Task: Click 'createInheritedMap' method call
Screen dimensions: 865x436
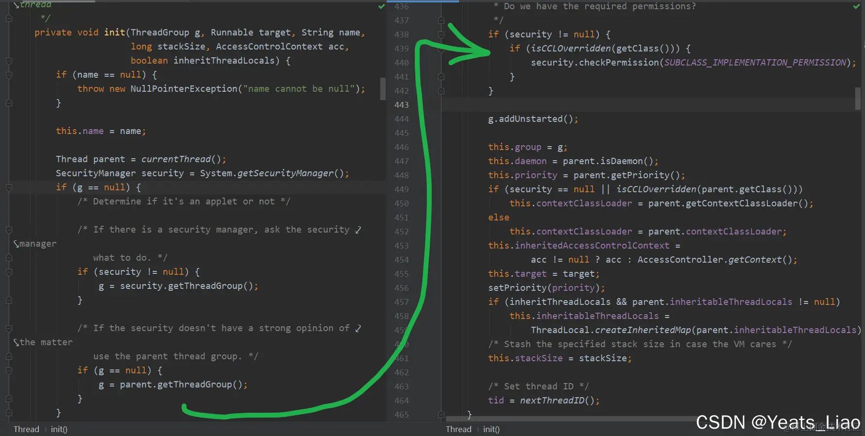Action: tap(643, 330)
